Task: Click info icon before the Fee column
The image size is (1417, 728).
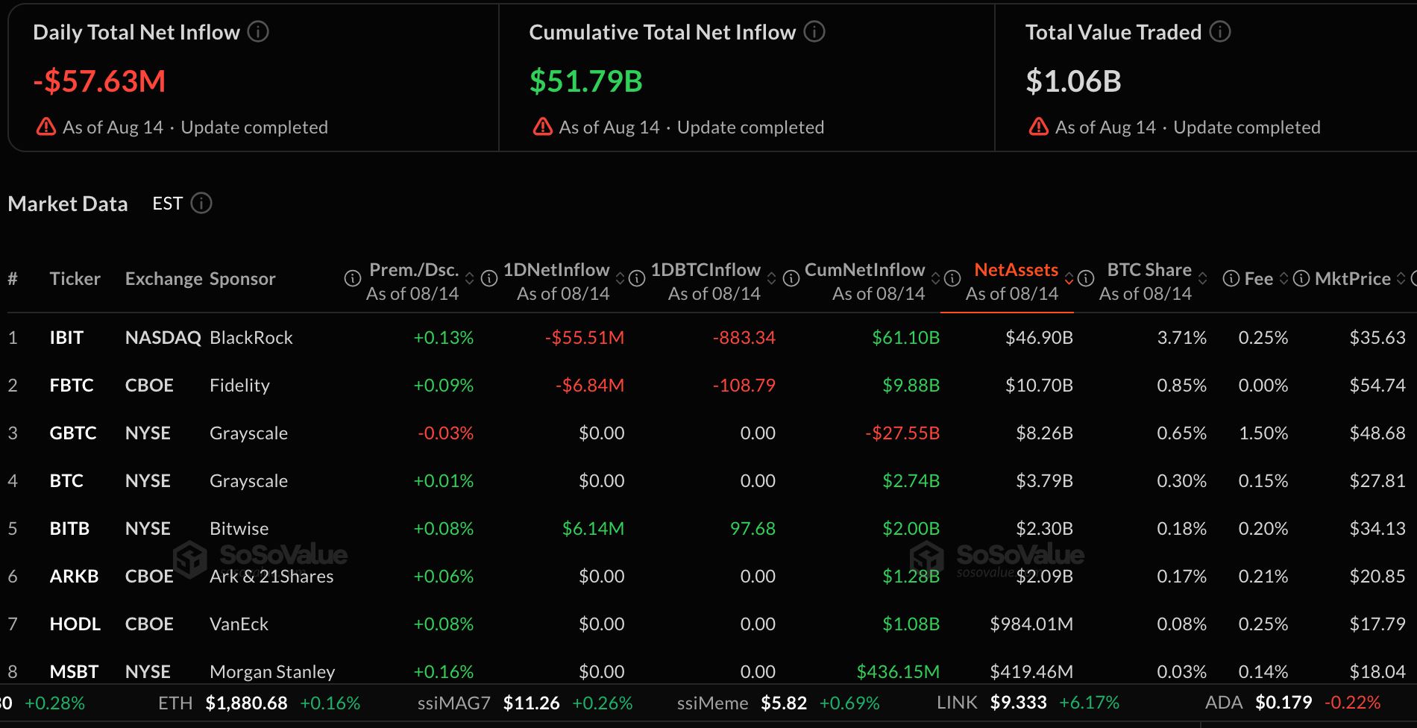Action: (x=1231, y=279)
